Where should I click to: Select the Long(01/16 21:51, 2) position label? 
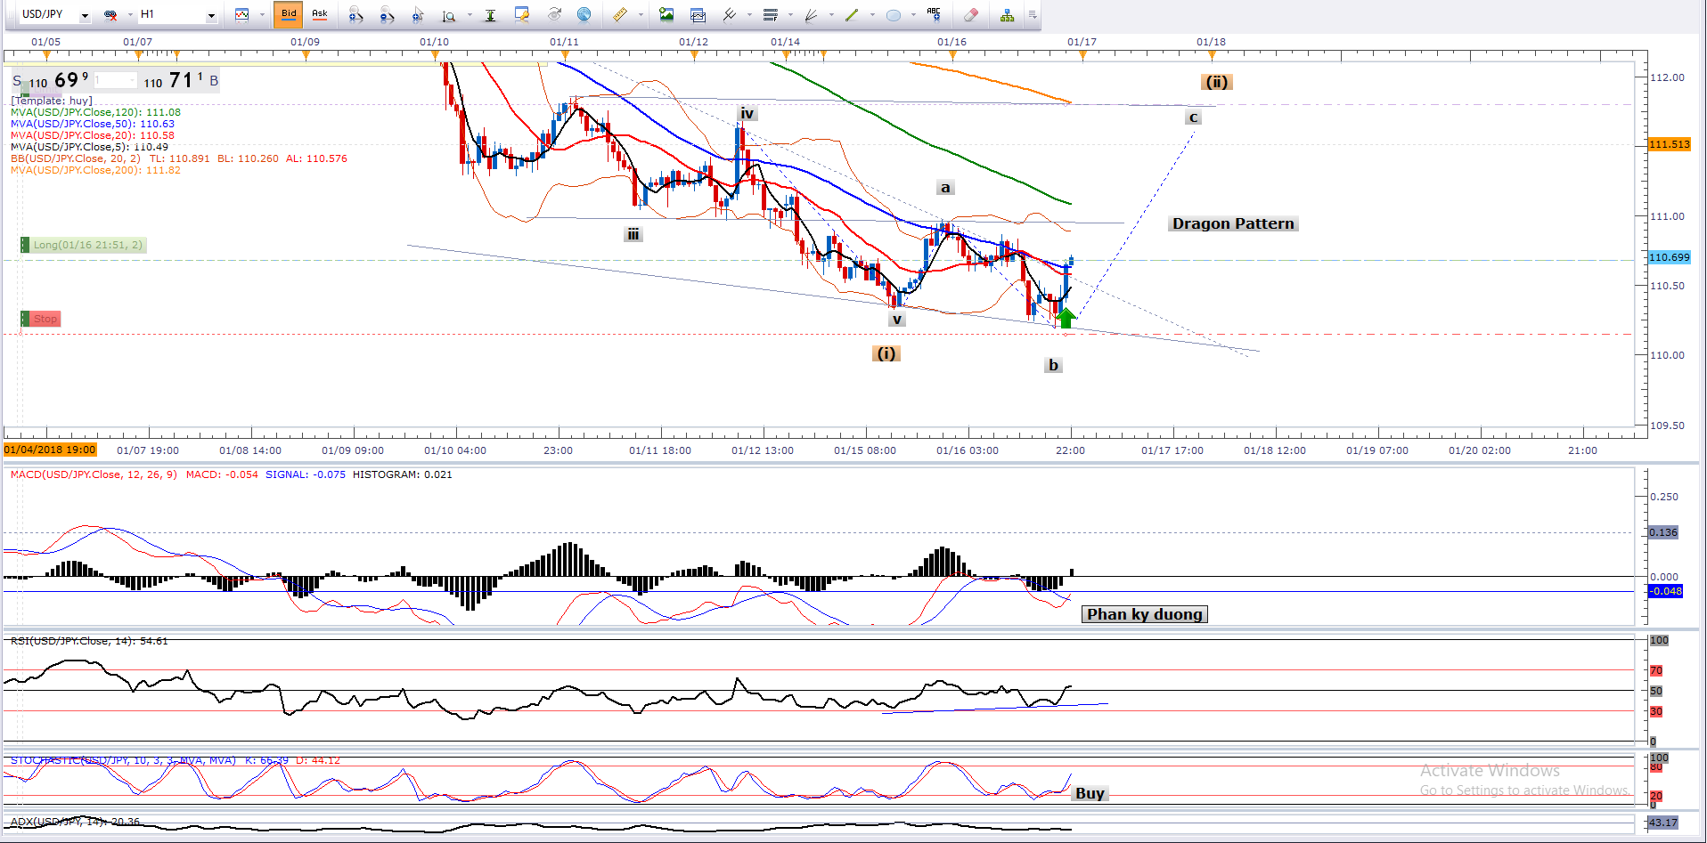coord(85,245)
